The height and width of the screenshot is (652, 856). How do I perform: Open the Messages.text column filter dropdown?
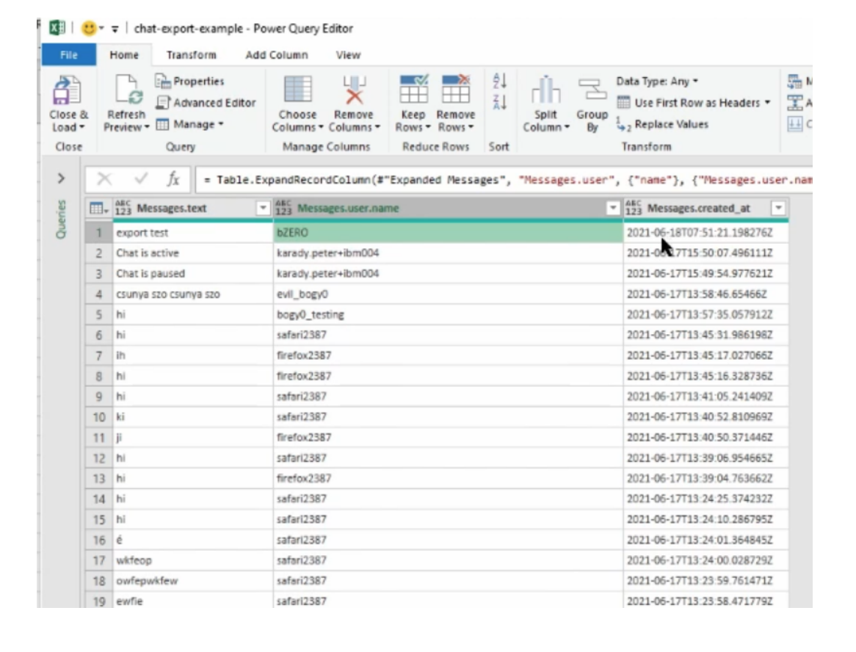pyautogui.click(x=263, y=208)
